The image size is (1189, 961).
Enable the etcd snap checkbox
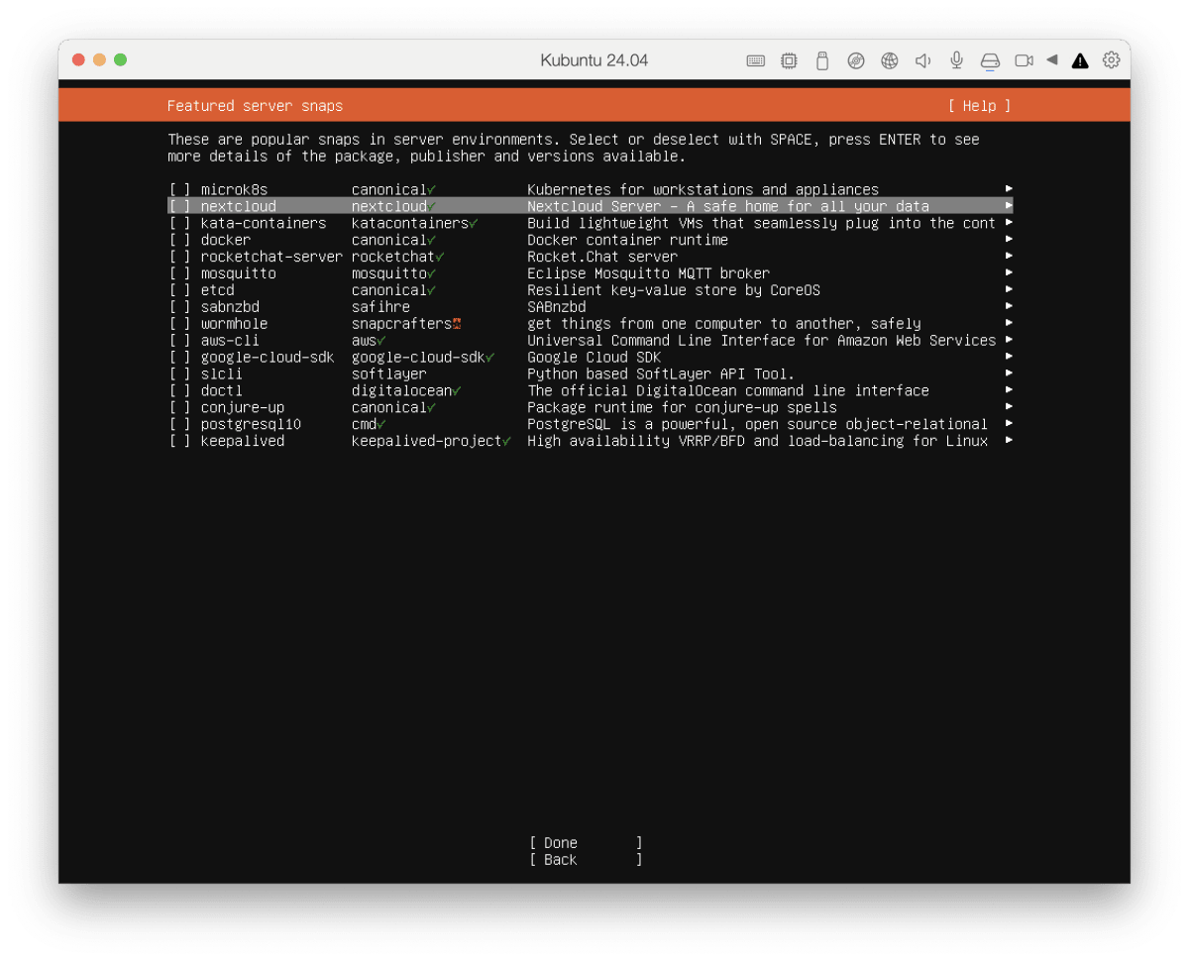coord(179,290)
